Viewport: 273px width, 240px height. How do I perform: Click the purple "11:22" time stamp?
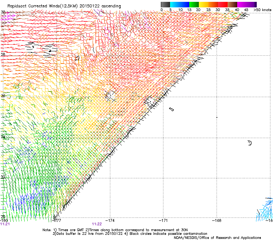pos(97,224)
